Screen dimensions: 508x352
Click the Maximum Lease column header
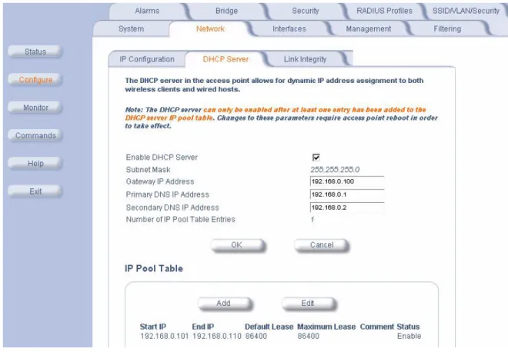(x=326, y=327)
